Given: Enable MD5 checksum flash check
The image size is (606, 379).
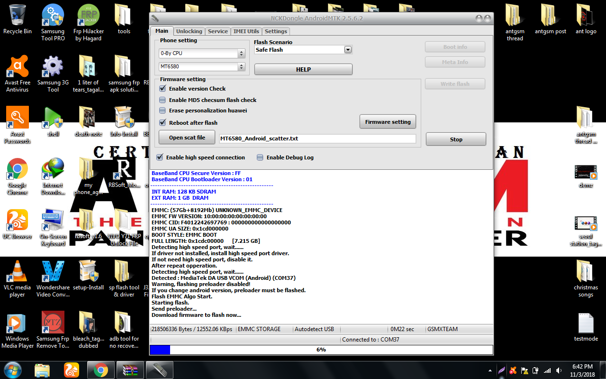Looking at the screenshot, I should point(163,100).
